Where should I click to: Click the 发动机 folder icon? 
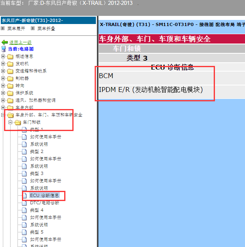[10, 64]
